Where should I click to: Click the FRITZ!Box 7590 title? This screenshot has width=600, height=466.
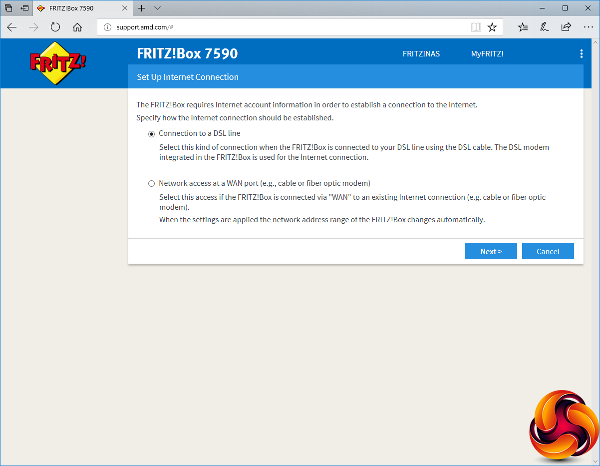[x=187, y=53]
